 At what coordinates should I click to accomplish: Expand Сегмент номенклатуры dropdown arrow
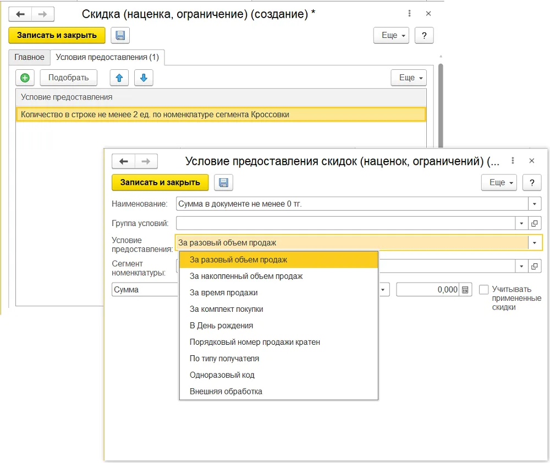pos(521,266)
